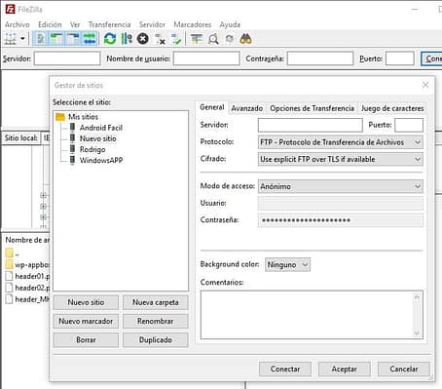
Task: Click the black cancel operation icon
Action: (143, 39)
